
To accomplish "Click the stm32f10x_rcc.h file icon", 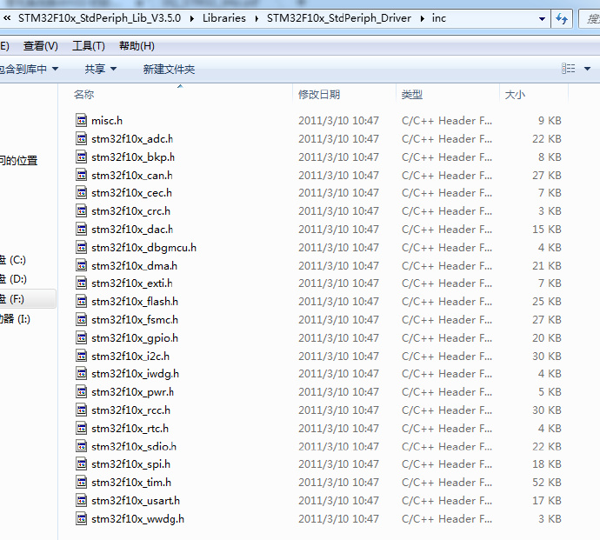I will point(81,410).
